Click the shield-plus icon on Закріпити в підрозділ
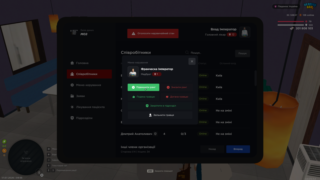This screenshot has height=180, width=320. point(147,106)
